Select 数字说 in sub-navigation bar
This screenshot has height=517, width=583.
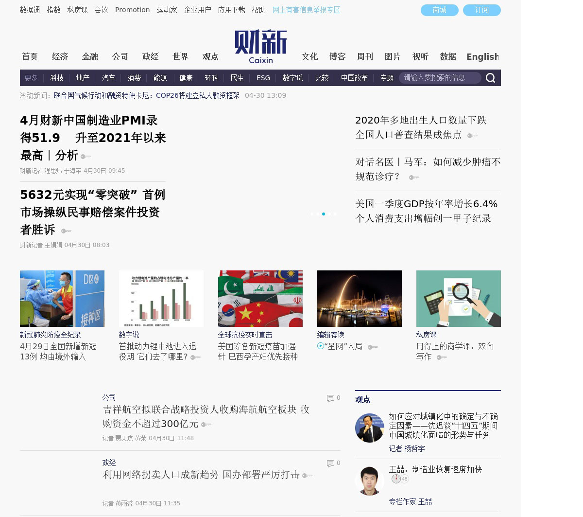(292, 78)
